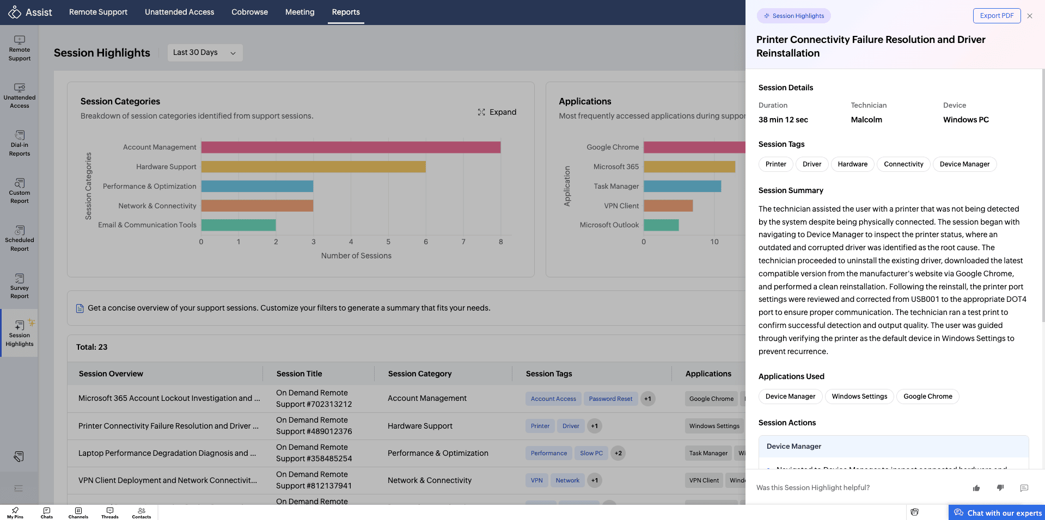The image size is (1045, 520).
Task: Expand the Session Categories chart
Action: pyautogui.click(x=497, y=112)
